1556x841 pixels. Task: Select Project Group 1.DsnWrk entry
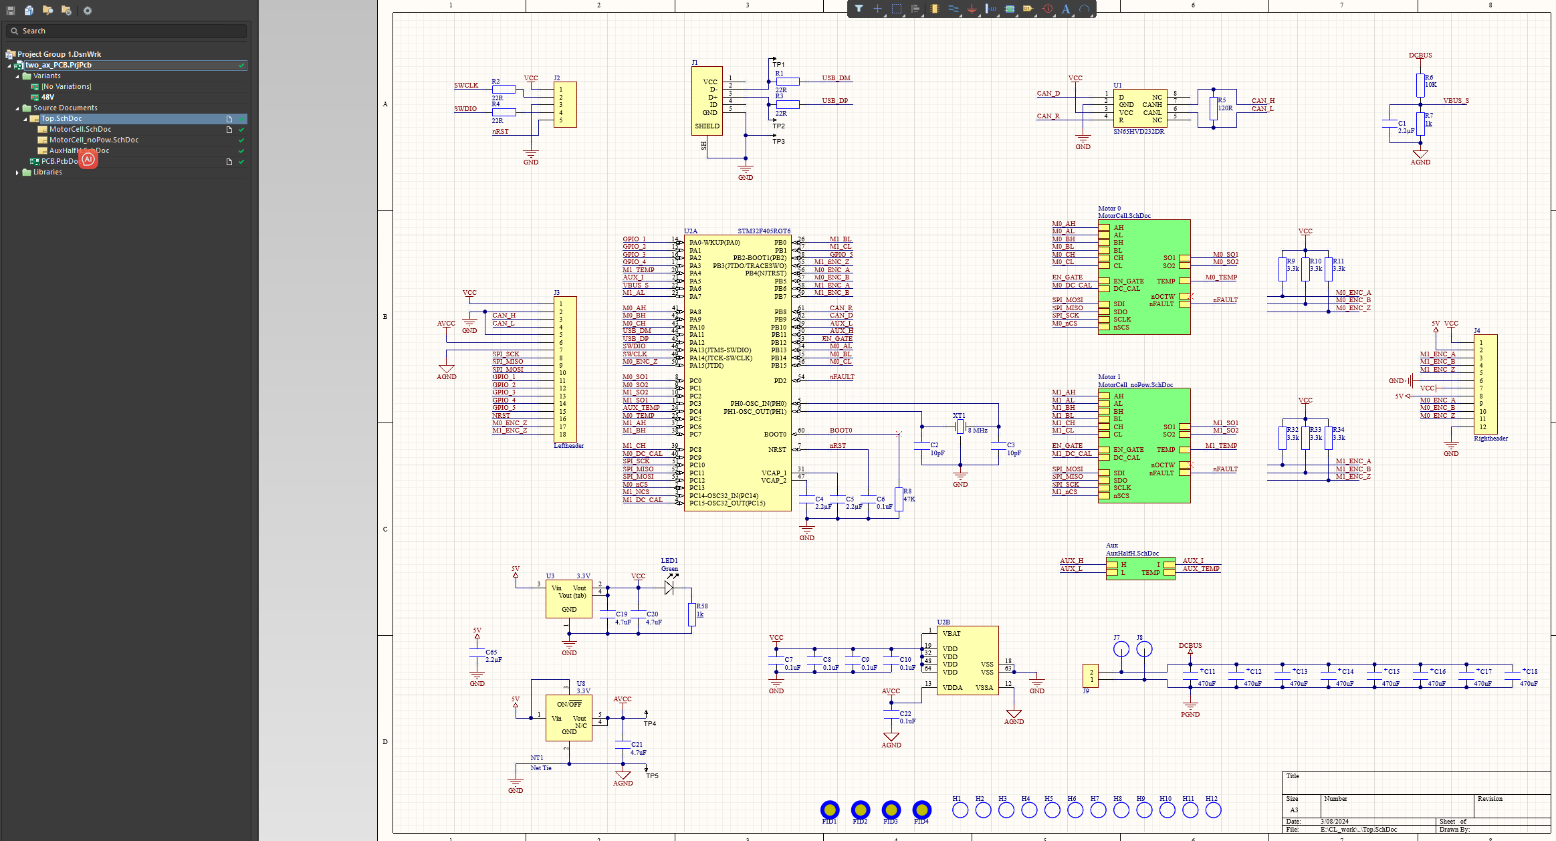click(x=59, y=54)
